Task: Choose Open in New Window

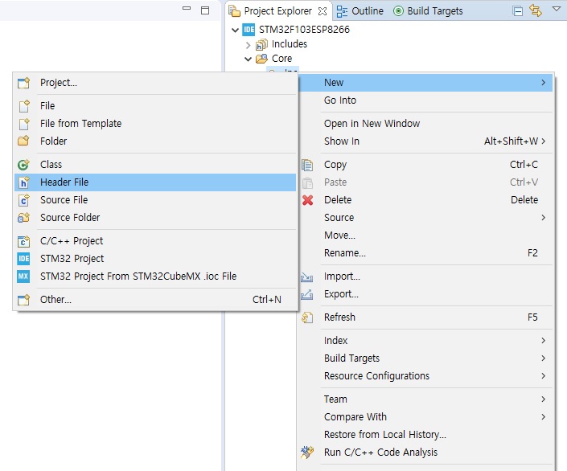Action: (426, 124)
